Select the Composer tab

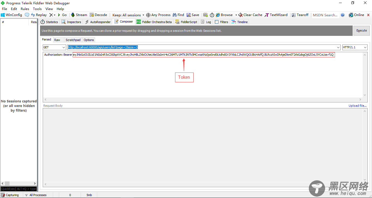pyautogui.click(x=124, y=22)
